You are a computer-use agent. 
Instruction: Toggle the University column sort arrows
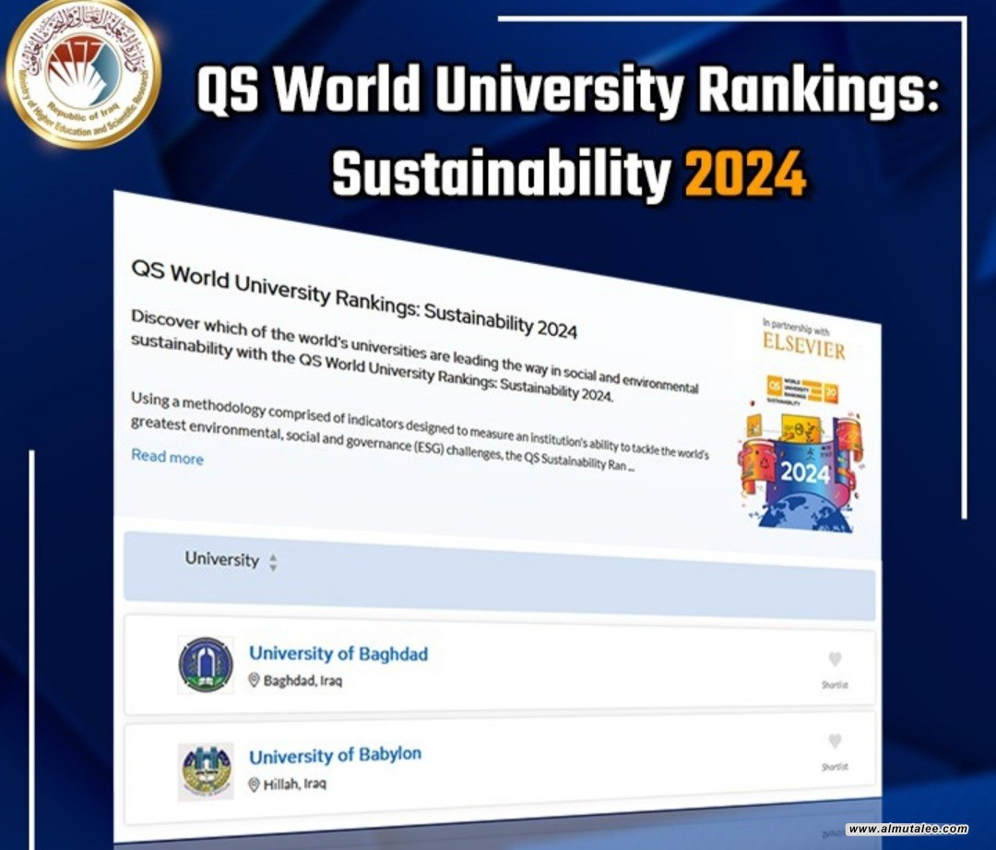(x=273, y=562)
